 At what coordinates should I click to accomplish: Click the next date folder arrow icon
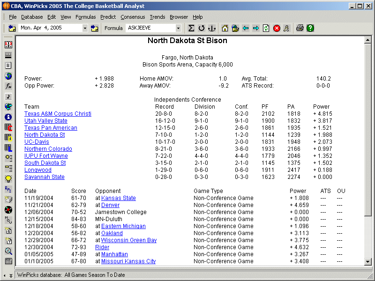(95, 28)
